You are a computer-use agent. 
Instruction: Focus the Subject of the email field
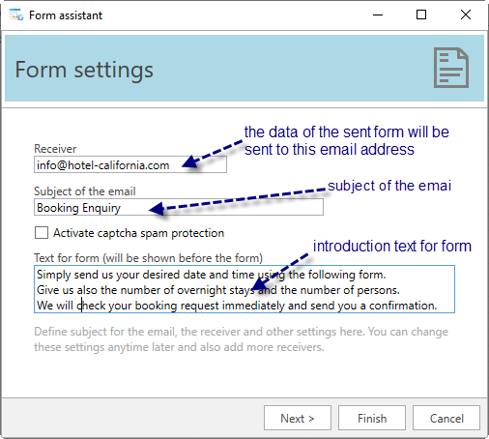point(179,207)
